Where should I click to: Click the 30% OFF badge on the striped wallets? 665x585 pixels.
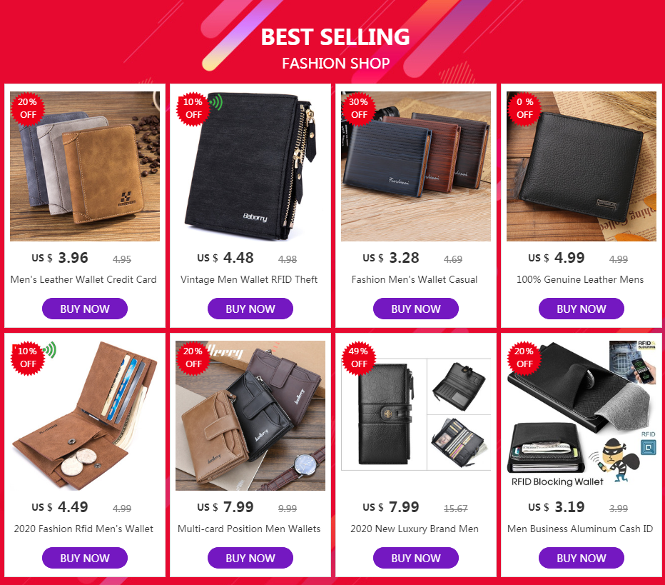pyautogui.click(x=359, y=109)
